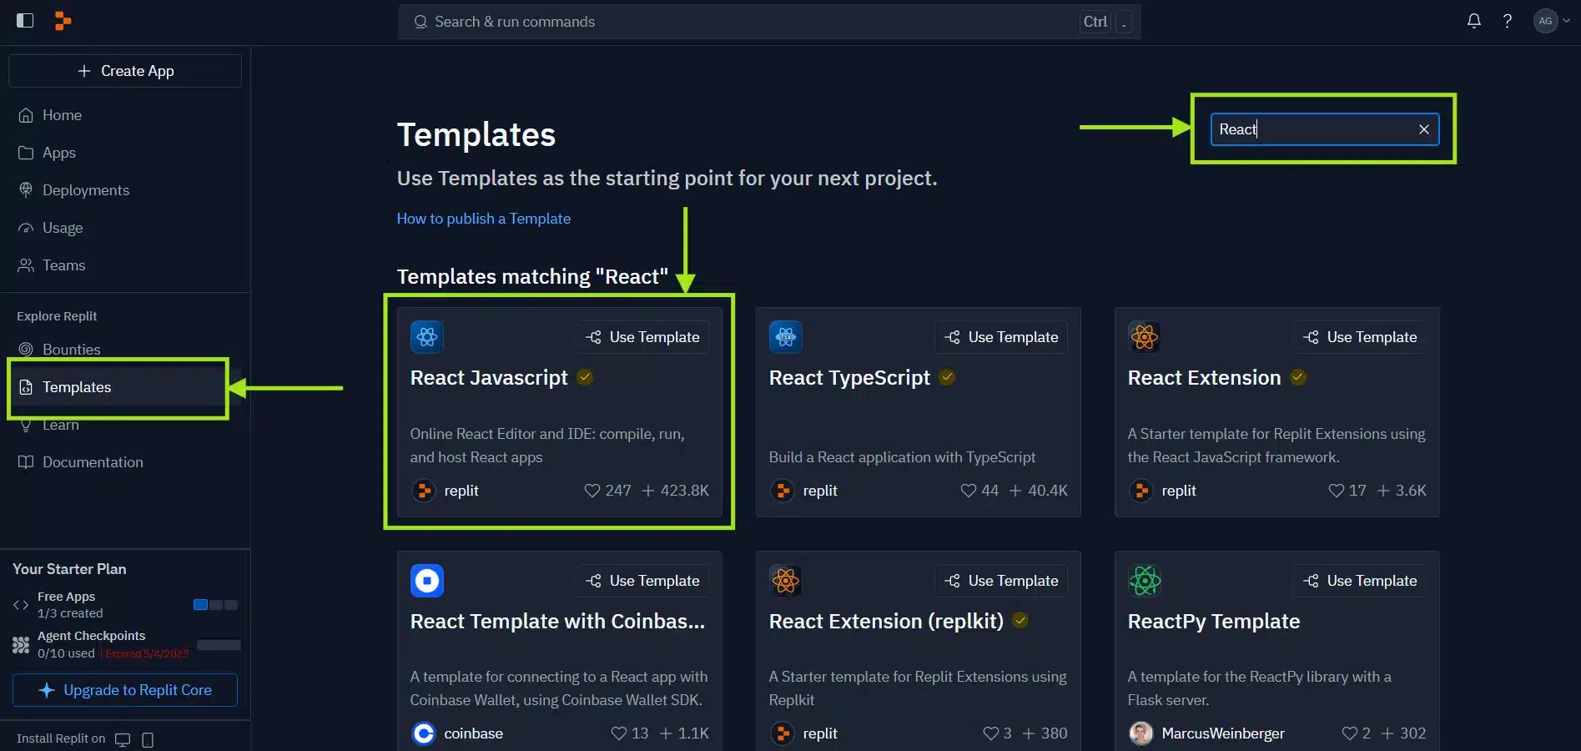Image resolution: width=1581 pixels, height=751 pixels.
Task: Click the Agent Checkpoints icon
Action: 21,644
